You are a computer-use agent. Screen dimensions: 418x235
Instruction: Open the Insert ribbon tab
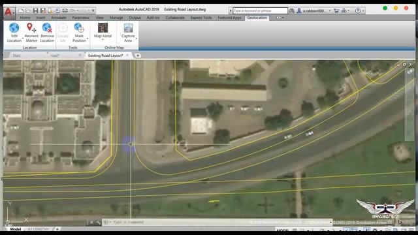click(40, 18)
